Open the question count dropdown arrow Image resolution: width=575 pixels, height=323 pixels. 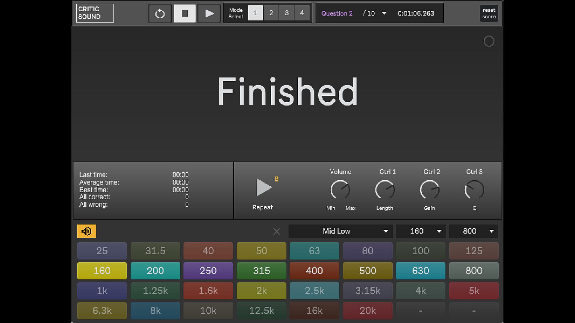click(384, 13)
